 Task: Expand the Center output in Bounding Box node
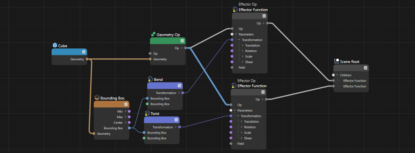(x=125, y=122)
